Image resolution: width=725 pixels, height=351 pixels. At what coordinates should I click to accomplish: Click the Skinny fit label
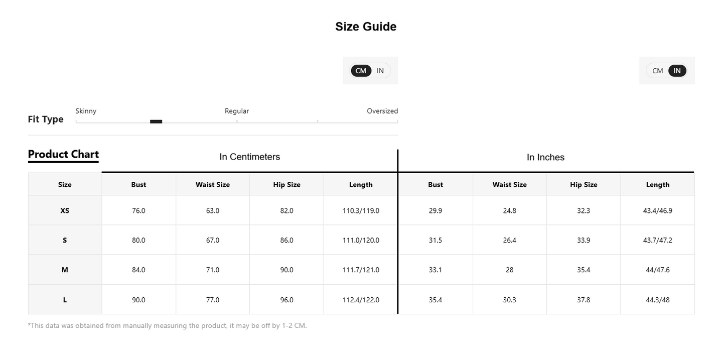click(86, 111)
